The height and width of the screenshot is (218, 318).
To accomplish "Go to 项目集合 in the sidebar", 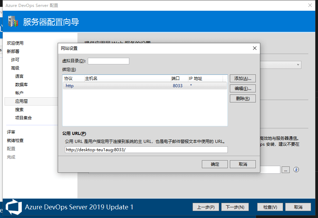I will tap(24, 118).
